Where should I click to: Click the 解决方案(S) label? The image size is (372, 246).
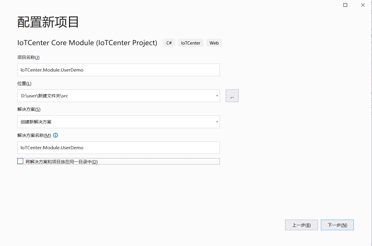click(29, 109)
